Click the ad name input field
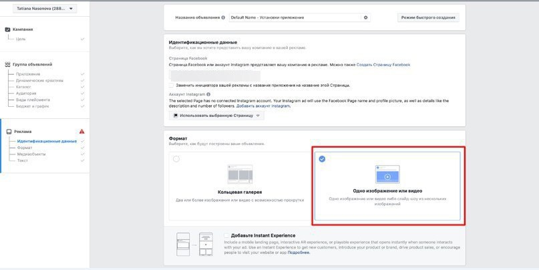 click(295, 17)
